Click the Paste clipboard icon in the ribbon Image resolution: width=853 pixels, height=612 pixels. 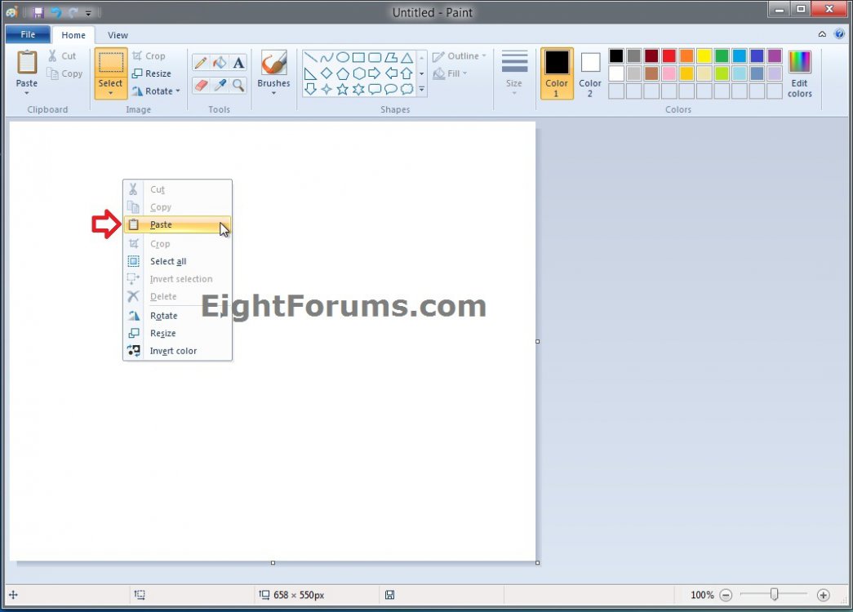(x=27, y=63)
